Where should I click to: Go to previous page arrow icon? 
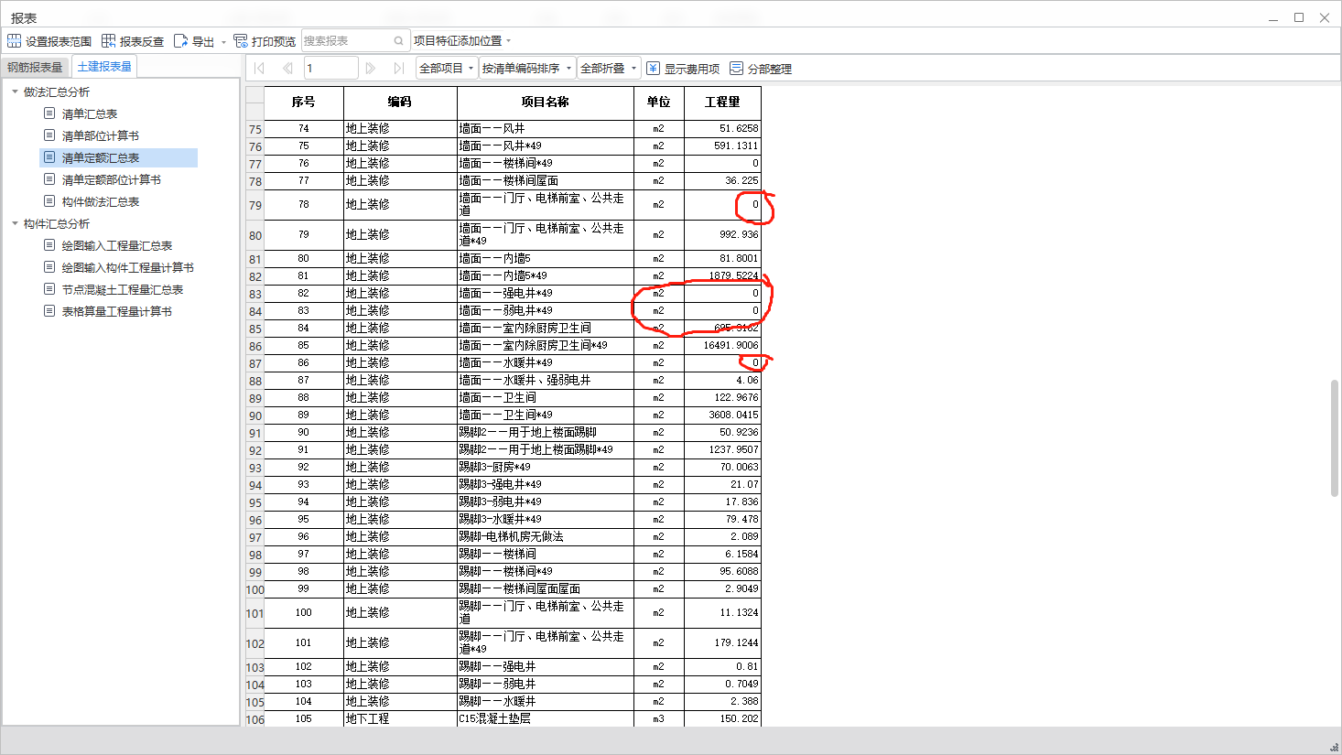click(287, 68)
